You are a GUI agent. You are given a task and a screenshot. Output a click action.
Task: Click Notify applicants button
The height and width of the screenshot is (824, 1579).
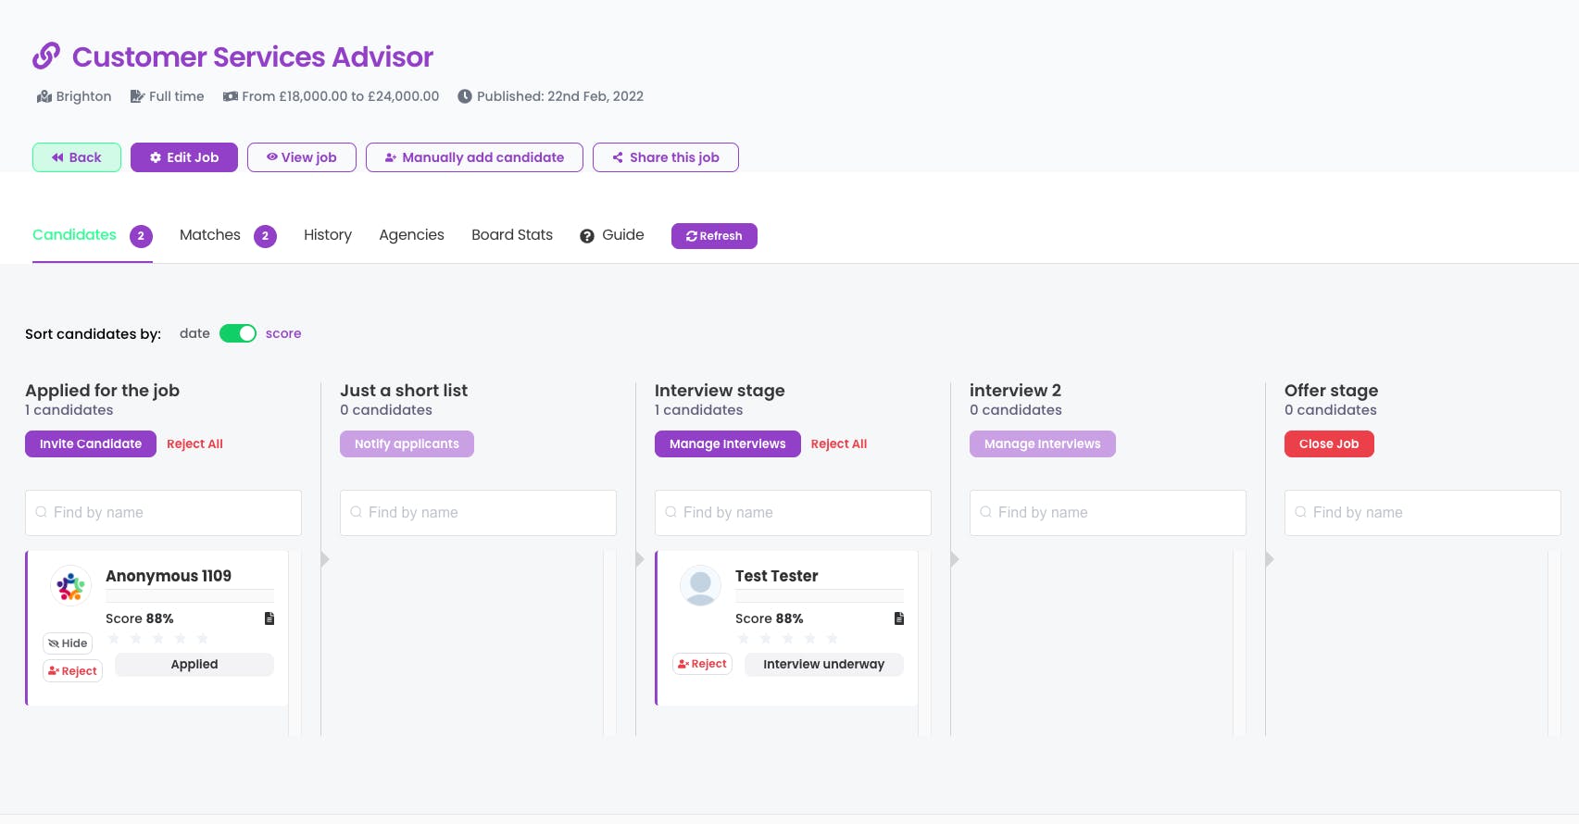pos(407,444)
